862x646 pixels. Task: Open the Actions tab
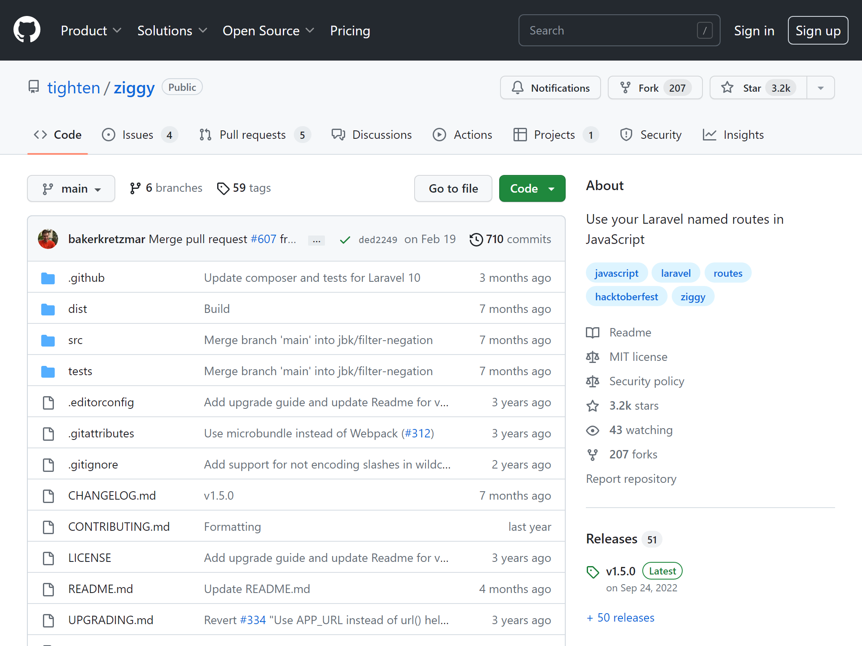(463, 135)
